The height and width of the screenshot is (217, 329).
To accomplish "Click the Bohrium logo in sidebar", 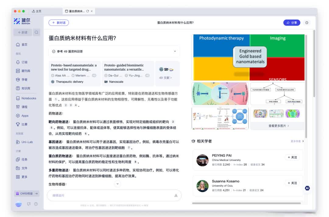I will tap(22, 21).
